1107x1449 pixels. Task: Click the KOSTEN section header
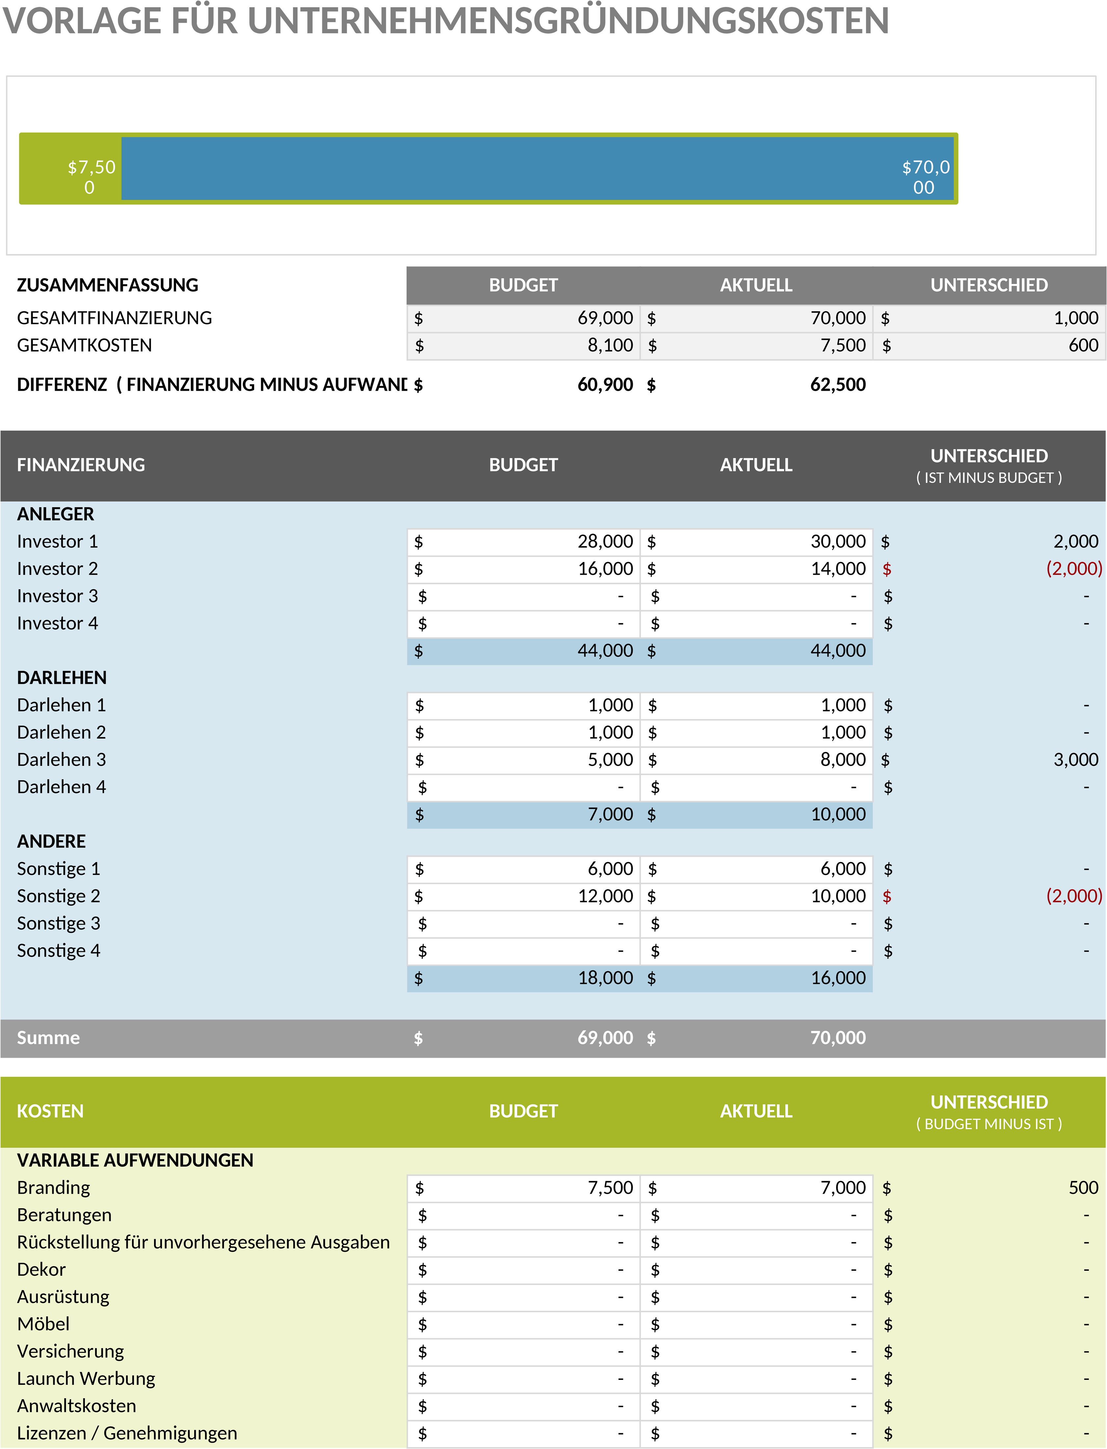coord(50,1111)
